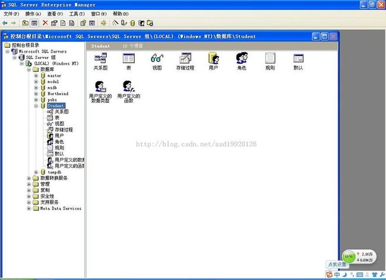Open the 角色 icon in the right pane
This screenshot has width=386, height=280.
242,61
